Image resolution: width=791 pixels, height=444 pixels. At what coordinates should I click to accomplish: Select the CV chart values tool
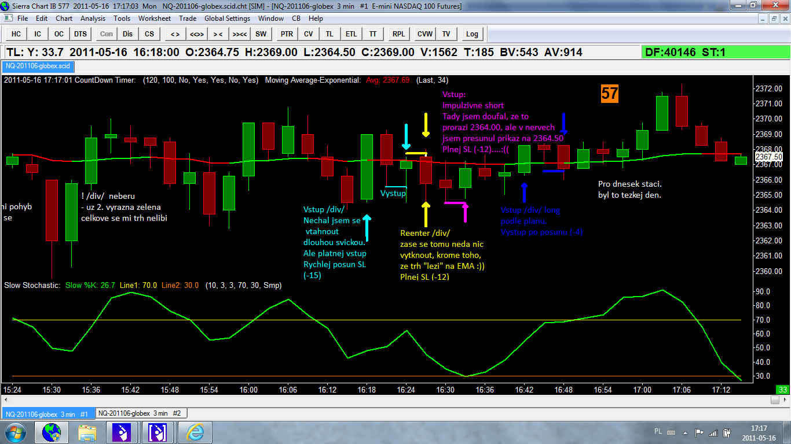[308, 34]
